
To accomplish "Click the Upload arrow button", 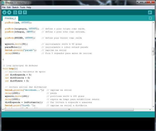I will click(x=9, y=12).
